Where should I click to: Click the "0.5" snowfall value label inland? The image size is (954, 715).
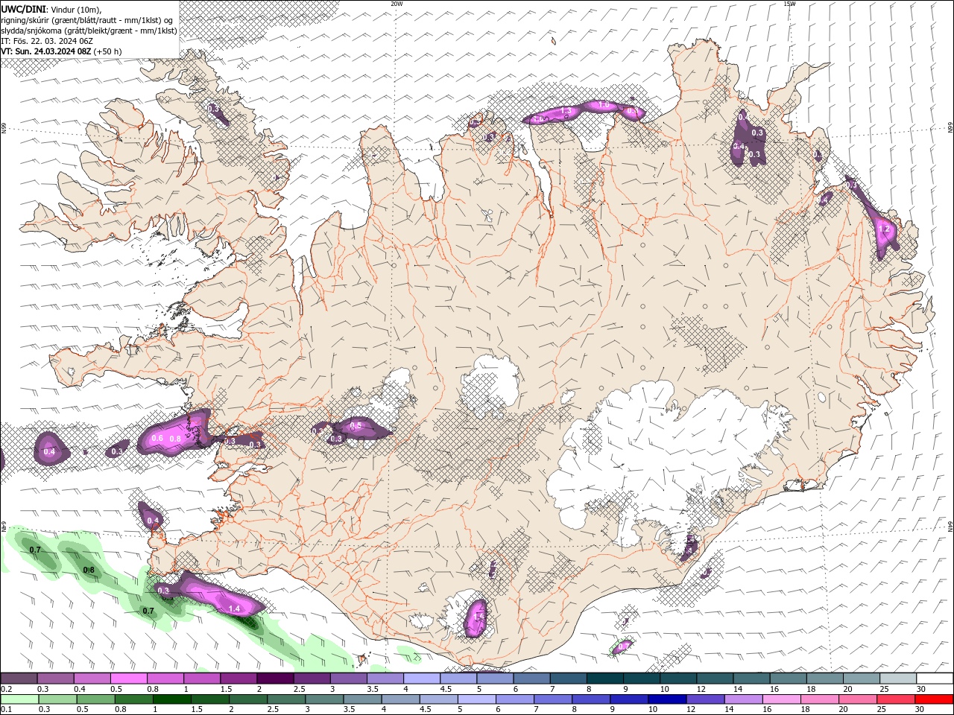(x=356, y=426)
